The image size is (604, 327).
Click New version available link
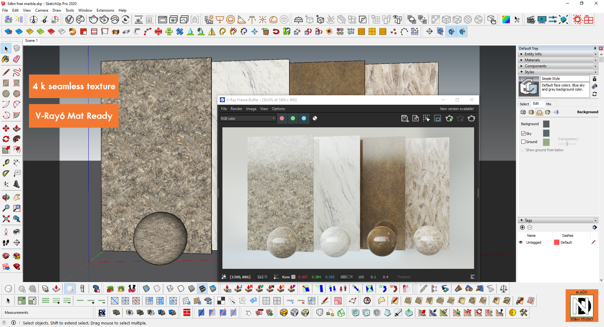coord(457,109)
